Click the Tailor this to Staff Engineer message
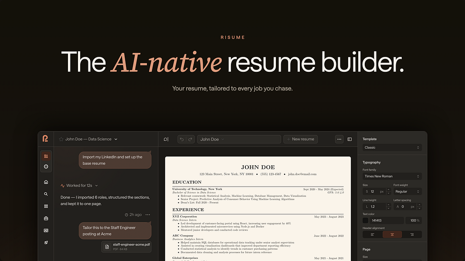Image resolution: width=465 pixels, height=261 pixels. tap(115, 231)
